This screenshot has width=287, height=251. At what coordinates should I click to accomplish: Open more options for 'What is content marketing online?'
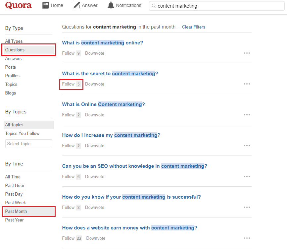[x=247, y=53]
